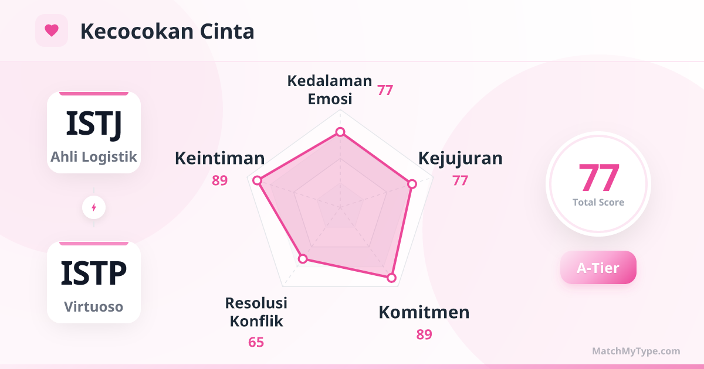704x369 pixels.
Task: Click the Keintiman radar data point
Action: (257, 180)
